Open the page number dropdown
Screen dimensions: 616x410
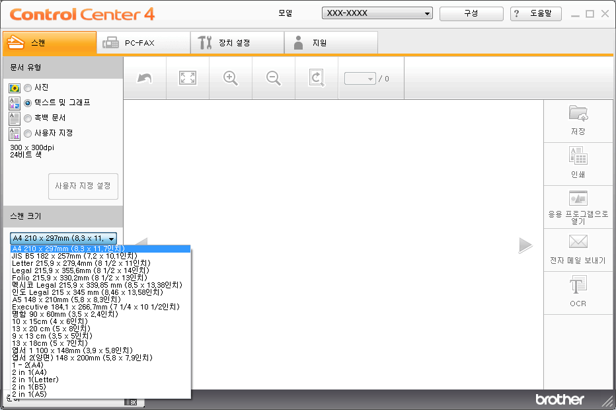[360, 79]
